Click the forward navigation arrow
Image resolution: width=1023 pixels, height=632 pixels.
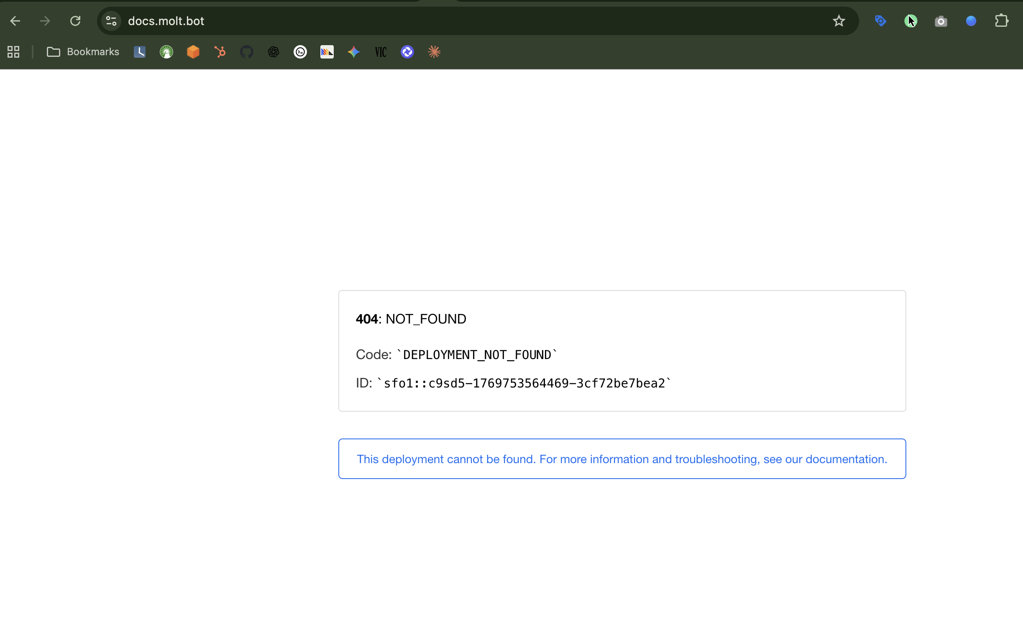point(45,21)
